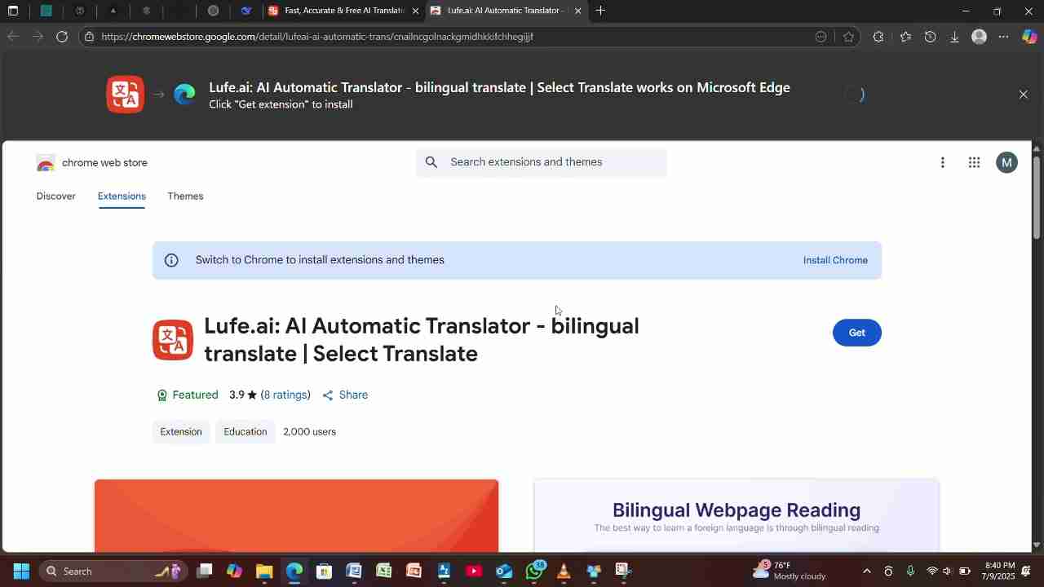The height and width of the screenshot is (587, 1044).
Task: Open the store's three-dot options menu
Action: pos(942,162)
